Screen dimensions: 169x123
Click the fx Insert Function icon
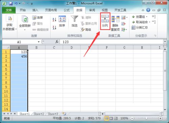tap(57, 42)
